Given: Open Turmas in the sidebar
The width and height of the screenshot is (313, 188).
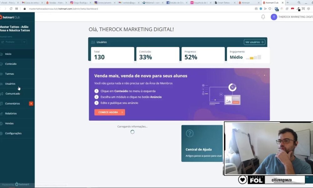Looking at the screenshot, I should click(9, 74).
